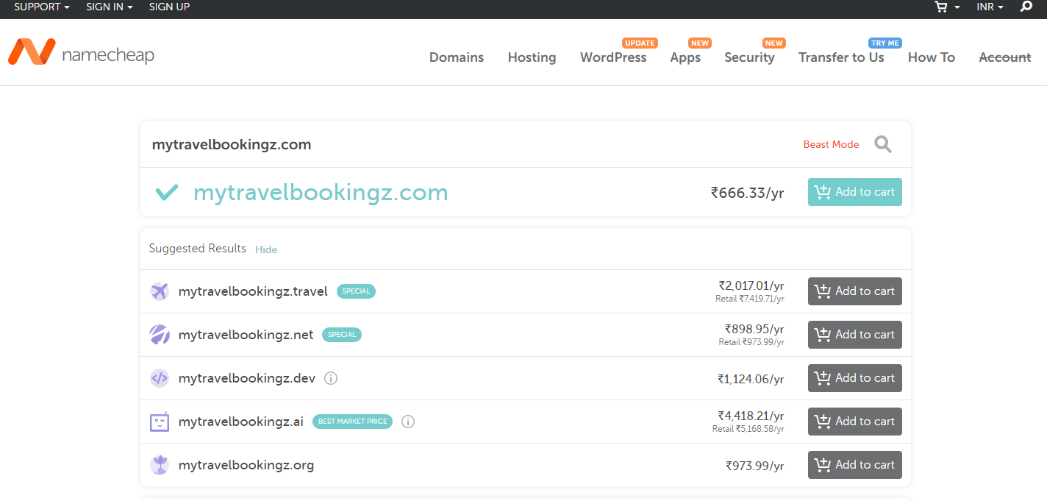Click the NEW badge above Security
The height and width of the screenshot is (501, 1047).
(774, 43)
